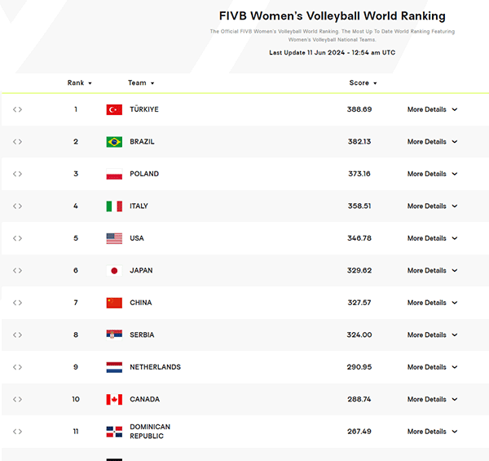Click the Türkiye flag icon

(114, 109)
